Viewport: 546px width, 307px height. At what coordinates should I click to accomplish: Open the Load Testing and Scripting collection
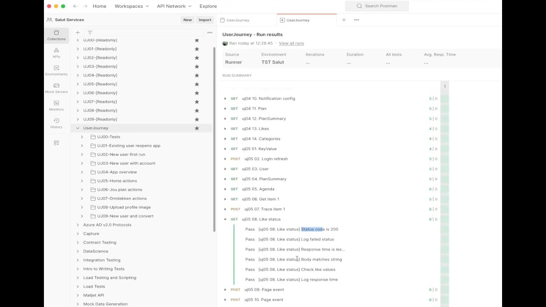(110, 278)
